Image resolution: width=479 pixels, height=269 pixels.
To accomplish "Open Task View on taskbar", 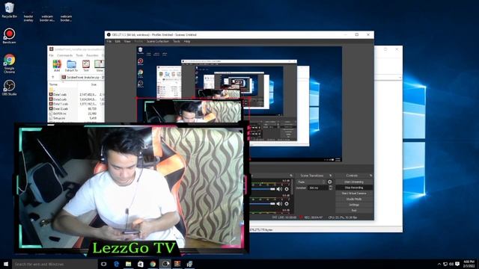I will [x=103, y=264].
